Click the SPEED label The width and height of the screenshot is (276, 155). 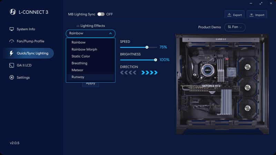[125, 42]
